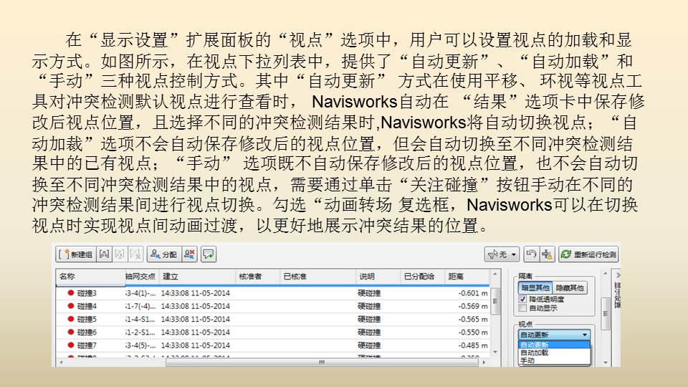Click the distance value -0.565 m
The width and height of the screenshot is (688, 387).
pos(473,320)
